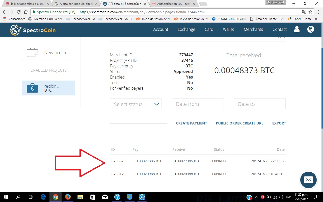
Task: Open the Mercado Libre Venezuela bookmark
Action: [x=45, y=19]
